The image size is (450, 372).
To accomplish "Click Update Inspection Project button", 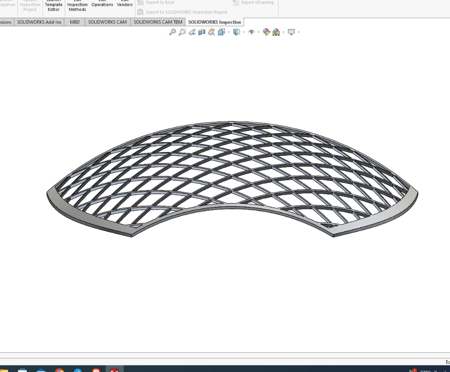I will click(30, 6).
